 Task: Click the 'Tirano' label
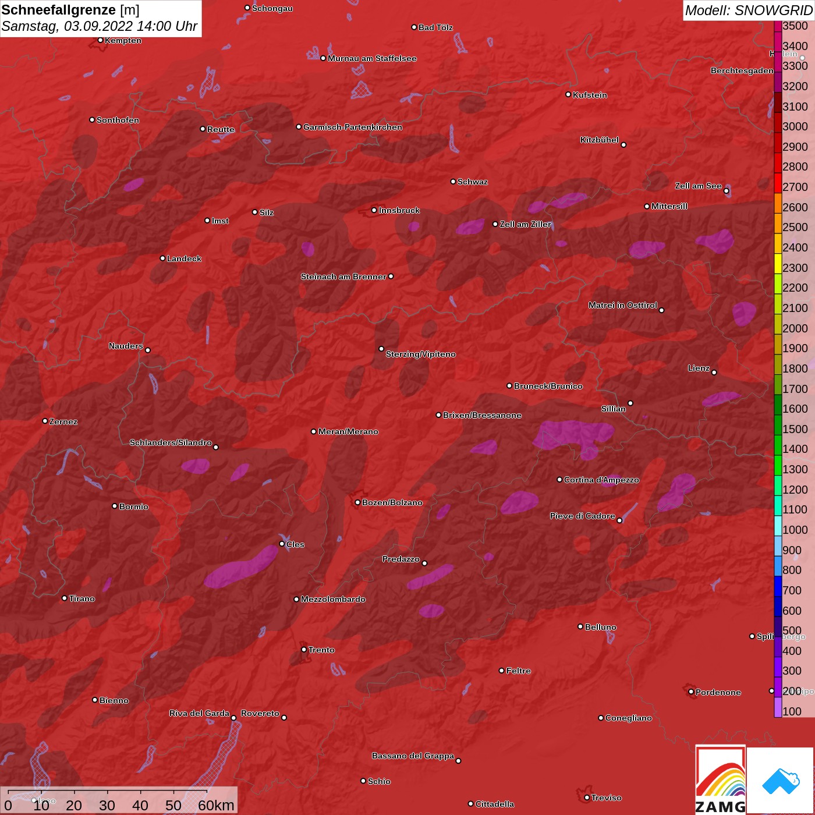tap(82, 598)
